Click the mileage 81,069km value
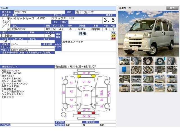Image resolution: width=180 pixels, height=135 pixels. click(x=6, y=36)
